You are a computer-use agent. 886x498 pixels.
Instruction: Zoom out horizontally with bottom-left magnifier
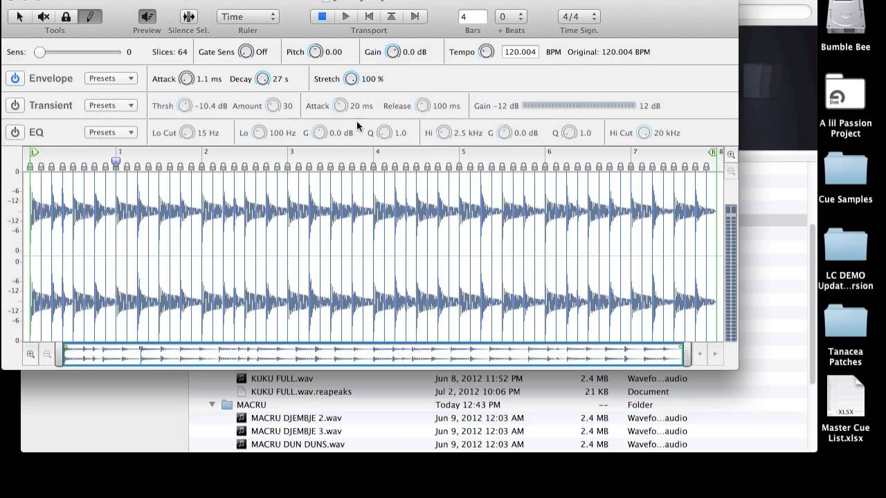click(x=47, y=354)
